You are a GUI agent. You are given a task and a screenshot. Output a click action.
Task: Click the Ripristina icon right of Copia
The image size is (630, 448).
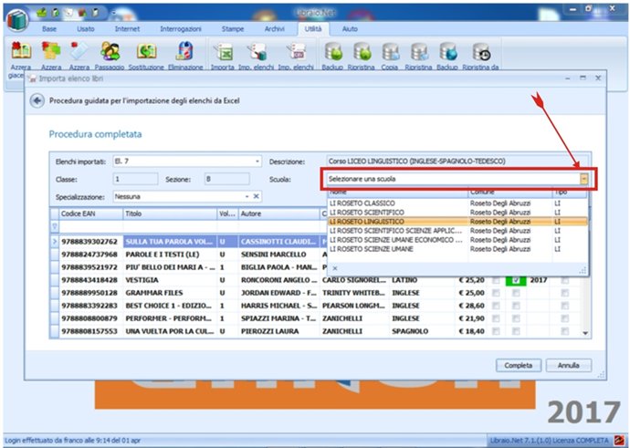(x=419, y=52)
